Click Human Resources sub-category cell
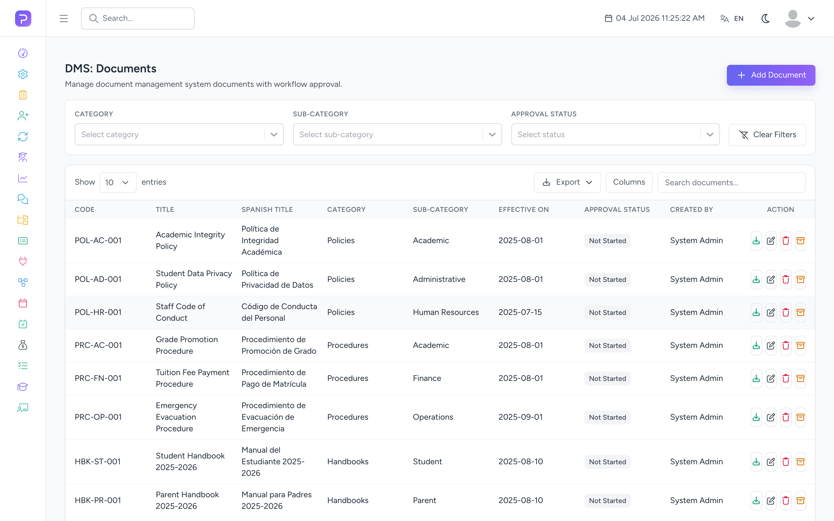Image resolution: width=834 pixels, height=521 pixels. (446, 312)
